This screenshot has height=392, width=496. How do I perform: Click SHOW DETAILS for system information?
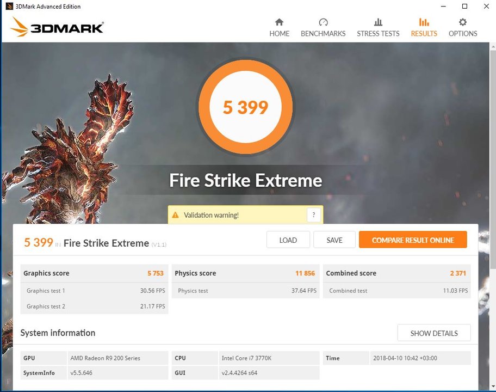pyautogui.click(x=434, y=333)
